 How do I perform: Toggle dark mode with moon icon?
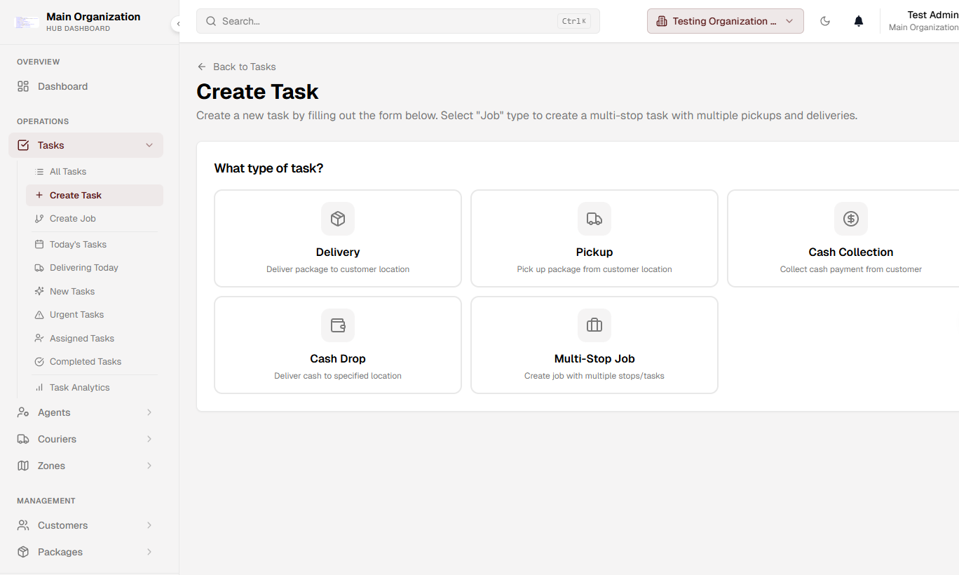tap(825, 21)
